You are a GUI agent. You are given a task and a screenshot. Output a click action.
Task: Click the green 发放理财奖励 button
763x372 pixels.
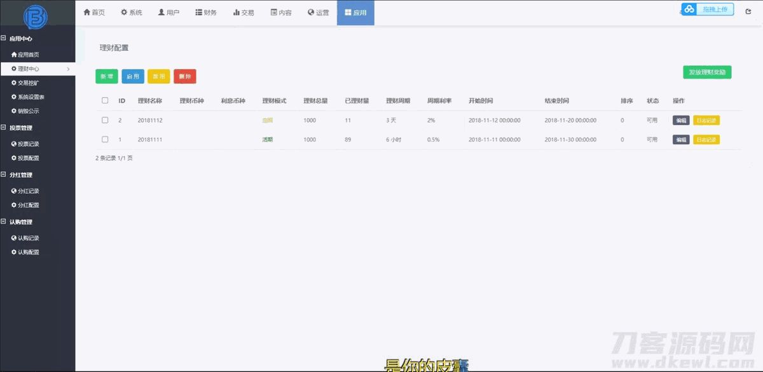(x=707, y=72)
